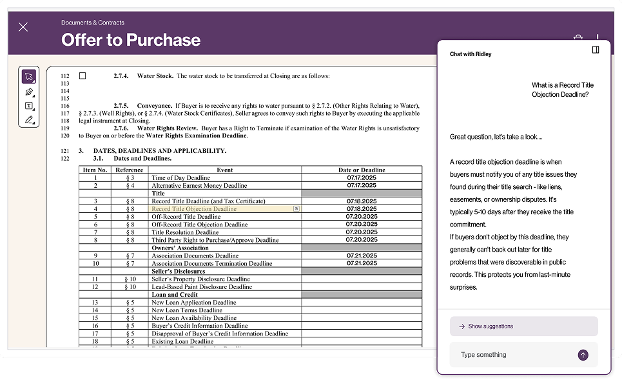Select the pen nib signature tool

pyautogui.click(x=29, y=92)
